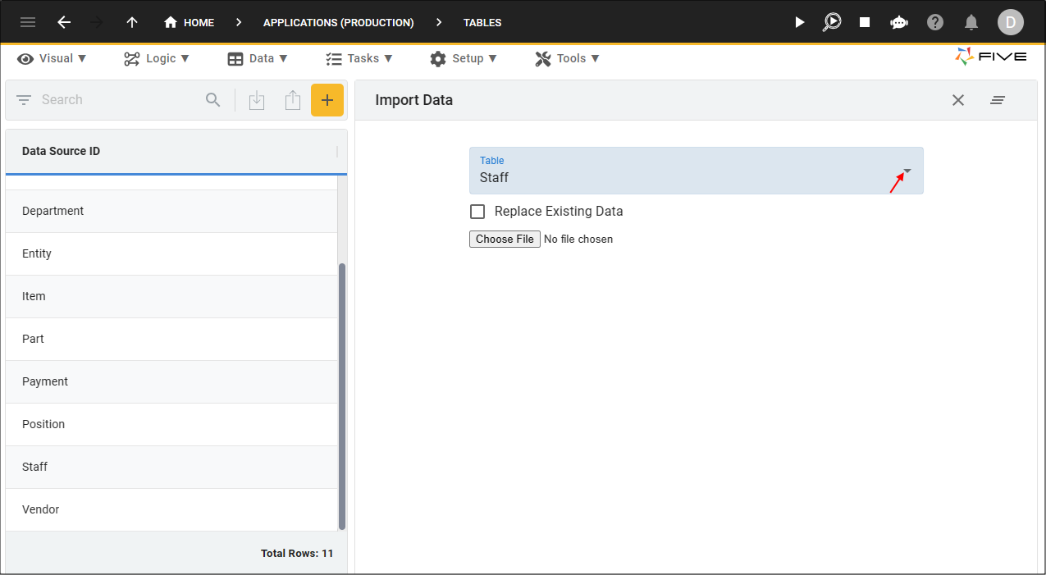Navigate up with the up arrow

point(132,22)
